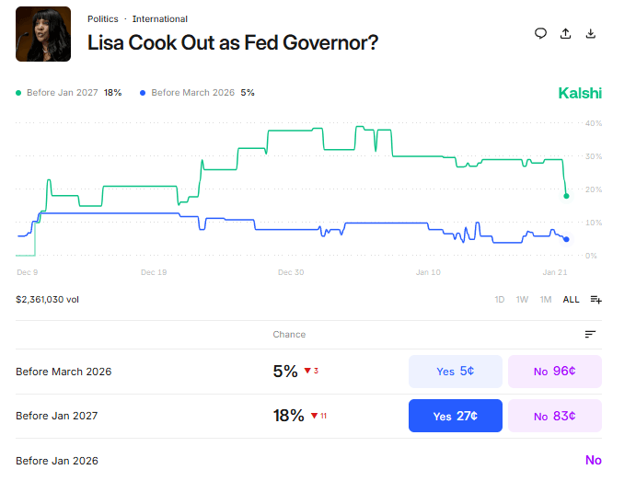The image size is (636, 481).
Task: Select the ALL time range
Action: click(572, 300)
